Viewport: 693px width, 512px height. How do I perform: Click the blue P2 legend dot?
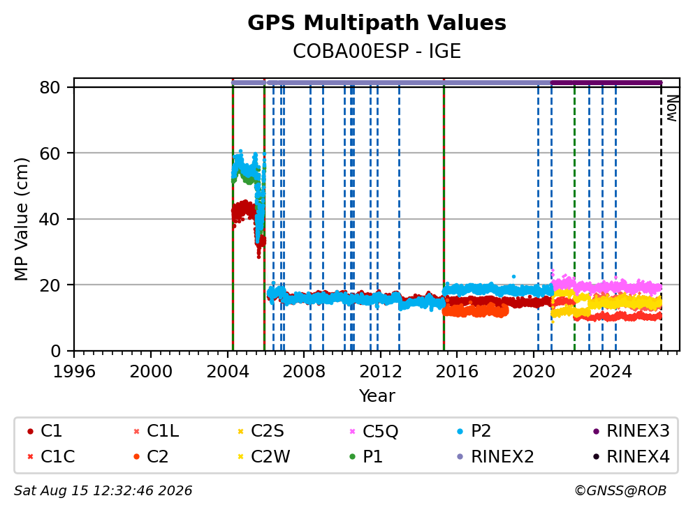pos(460,431)
